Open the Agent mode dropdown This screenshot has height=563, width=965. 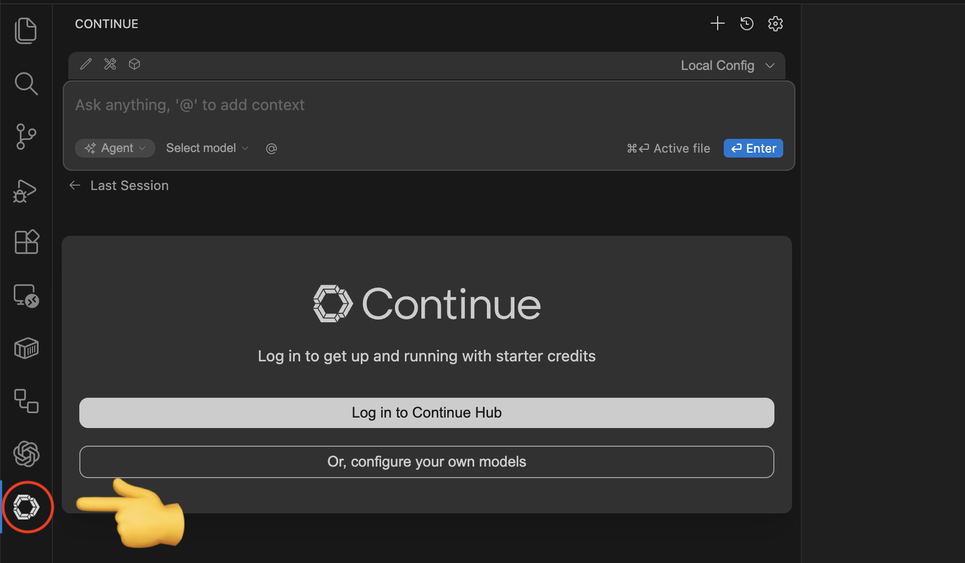[x=115, y=148]
